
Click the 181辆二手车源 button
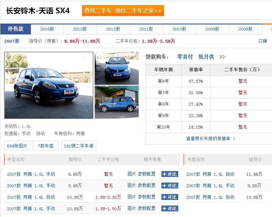(x=79, y=145)
